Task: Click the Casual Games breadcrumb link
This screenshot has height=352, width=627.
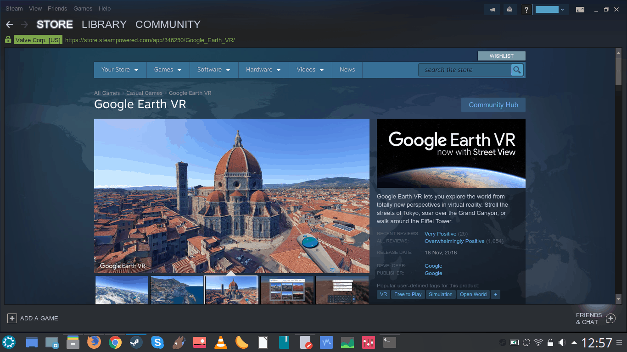Action: point(145,93)
